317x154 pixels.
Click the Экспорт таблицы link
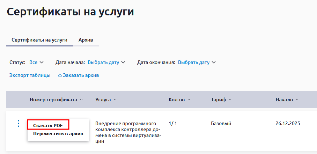[x=30, y=75]
